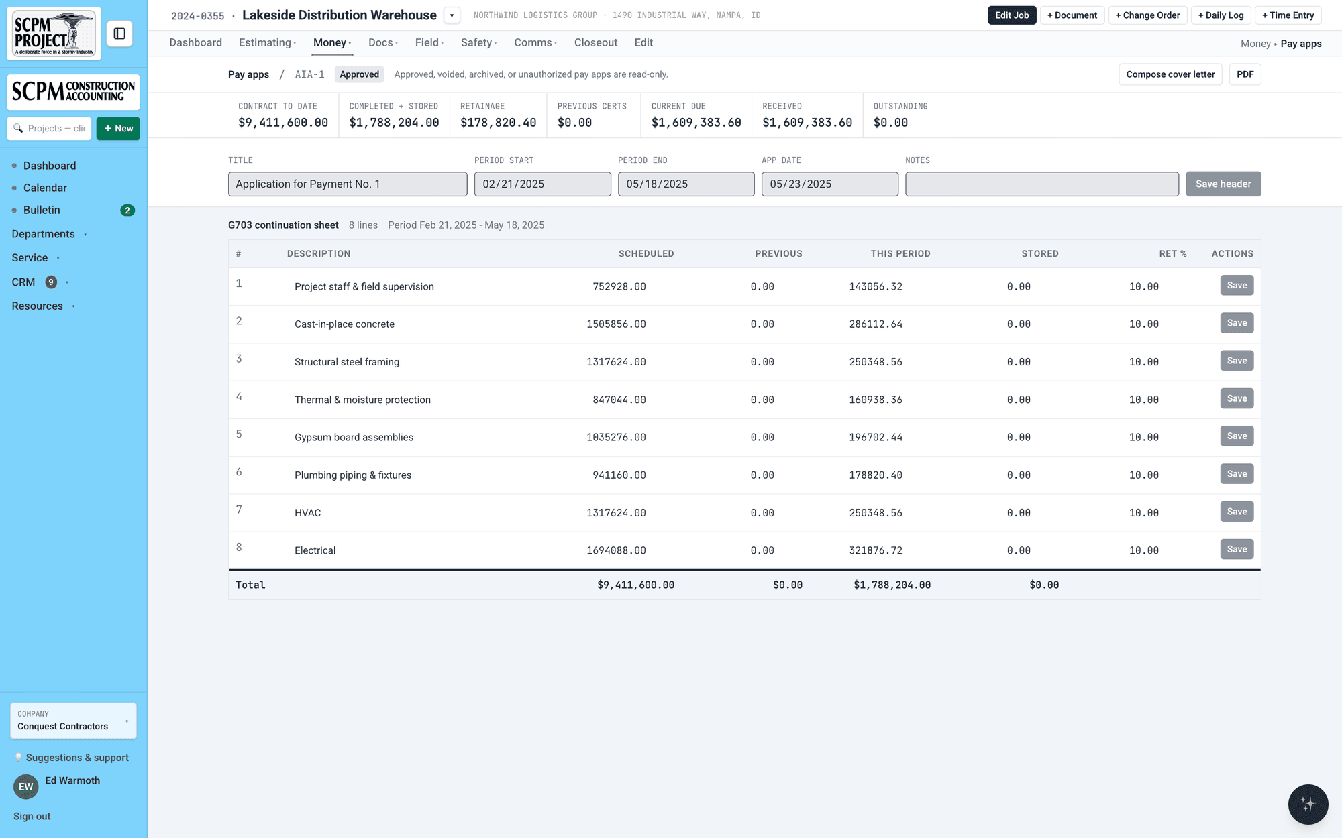The height and width of the screenshot is (838, 1342).
Task: Click the Bulletin badge showing 2
Action: click(x=127, y=211)
